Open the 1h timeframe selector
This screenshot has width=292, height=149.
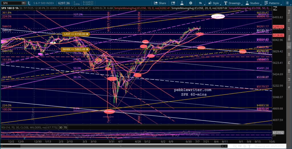pyautogui.click(x=200, y=3)
